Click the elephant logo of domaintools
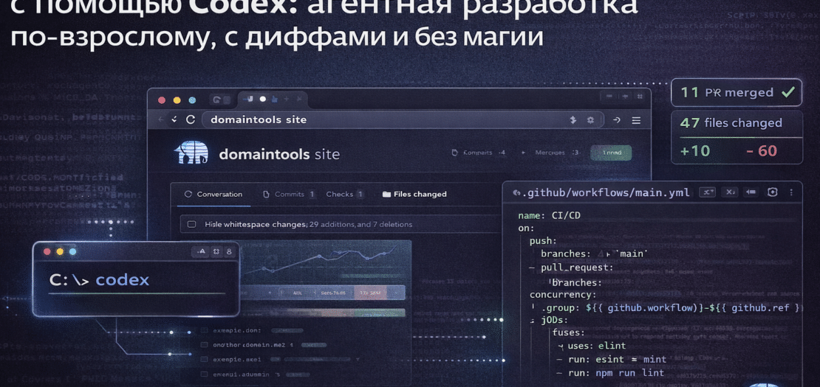Viewport: 820px width, 387px height. click(x=191, y=153)
